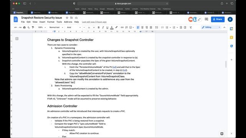Open the last edit version history link

click(94, 22)
